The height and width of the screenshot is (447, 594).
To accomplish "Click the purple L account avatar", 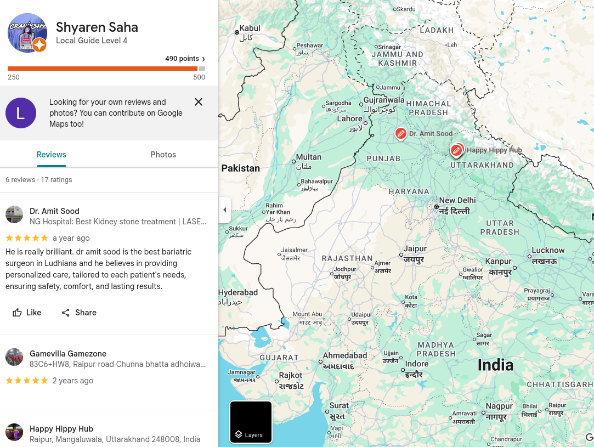I will (21, 114).
